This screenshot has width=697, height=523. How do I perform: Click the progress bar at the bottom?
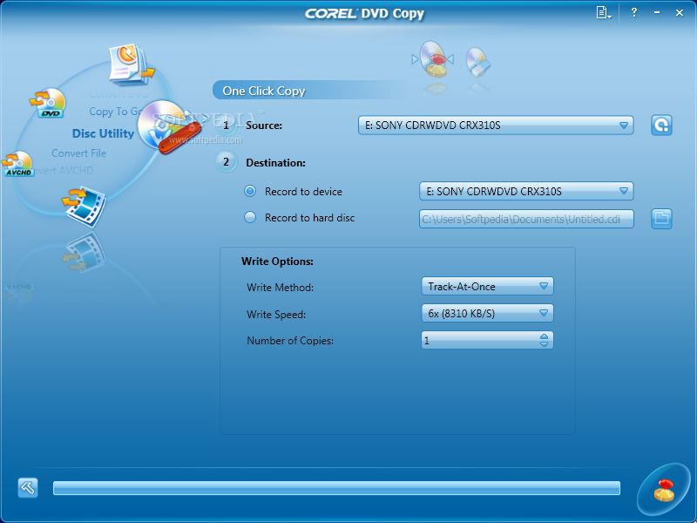click(x=336, y=488)
